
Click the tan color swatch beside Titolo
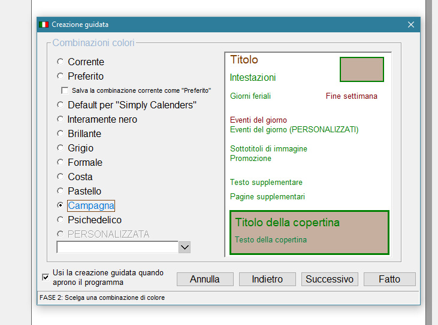[x=361, y=69]
